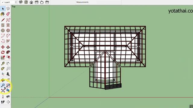Choose the Dimension tool
Viewport: 193px width, 108px height.
click(x=8, y=63)
